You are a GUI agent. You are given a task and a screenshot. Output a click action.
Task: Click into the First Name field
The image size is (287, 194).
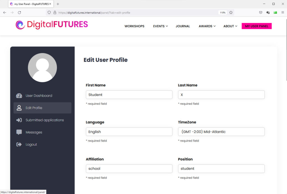point(129,95)
